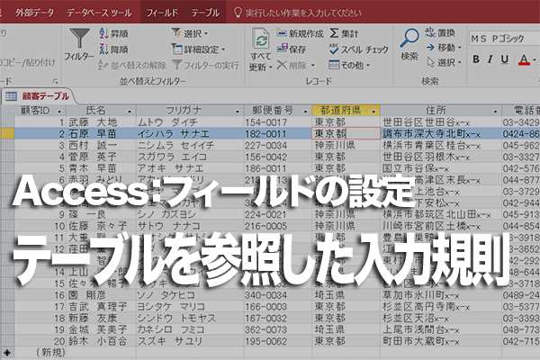Switch to データベース ツール tab
The image size is (540, 360).
pyautogui.click(x=99, y=13)
